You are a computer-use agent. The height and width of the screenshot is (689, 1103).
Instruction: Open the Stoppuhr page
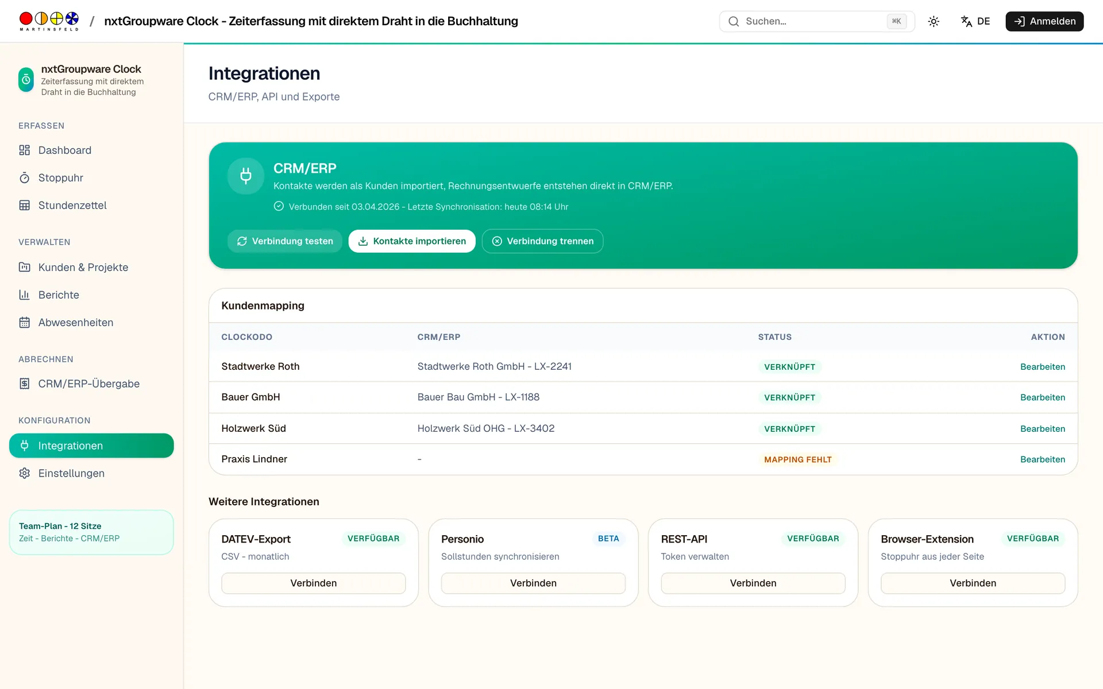(91, 177)
